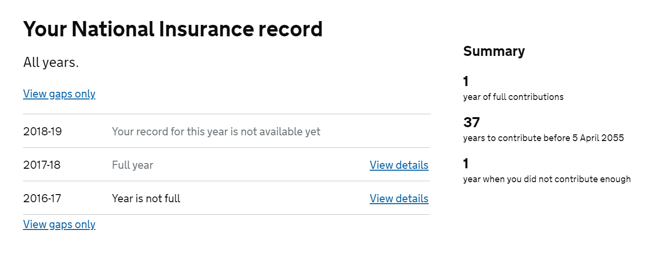
Task: Click 'year when you did not contribute enough' caption
Action: 547,179
